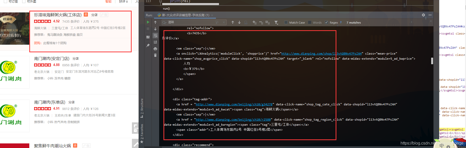This screenshot has height=148, width=466.
Task: Click the scroll to end icon
Action: pyautogui.click(x=155, y=42)
